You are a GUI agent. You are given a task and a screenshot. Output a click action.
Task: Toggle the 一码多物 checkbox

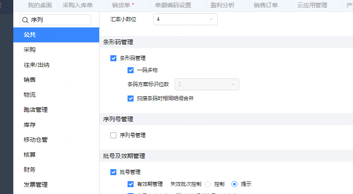[x=131, y=70]
